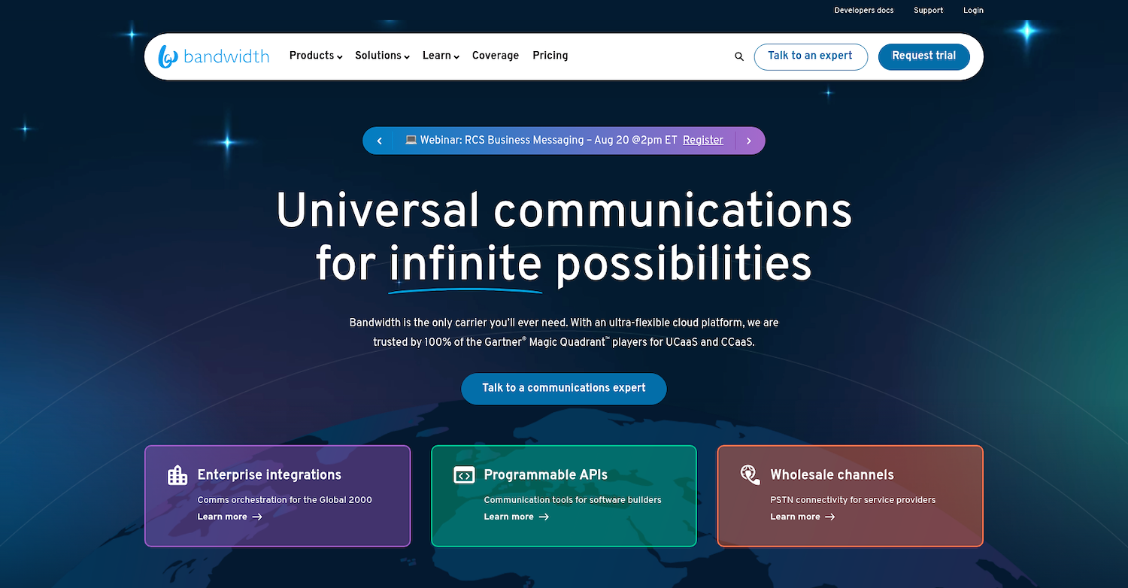Click the Request trial button
The image size is (1128, 588).
[924, 56]
